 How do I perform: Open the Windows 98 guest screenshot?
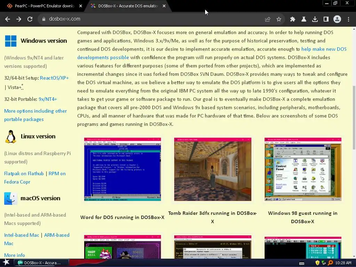pos(303,169)
